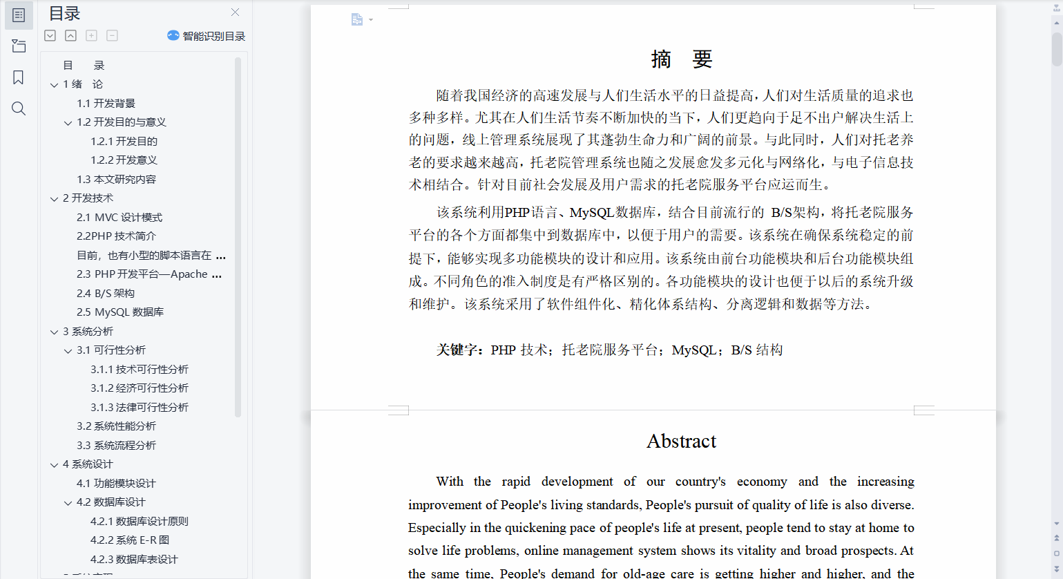Jump to 1.1 开发背景
Screen dimensions: 1063x579
click(106, 104)
